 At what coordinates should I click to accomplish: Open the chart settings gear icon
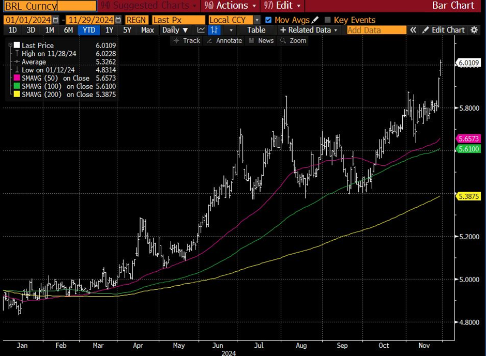tap(474, 30)
